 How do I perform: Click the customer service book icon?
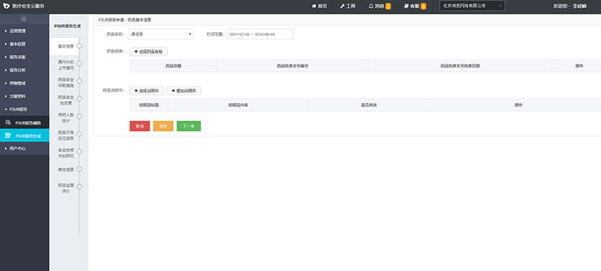406,6
